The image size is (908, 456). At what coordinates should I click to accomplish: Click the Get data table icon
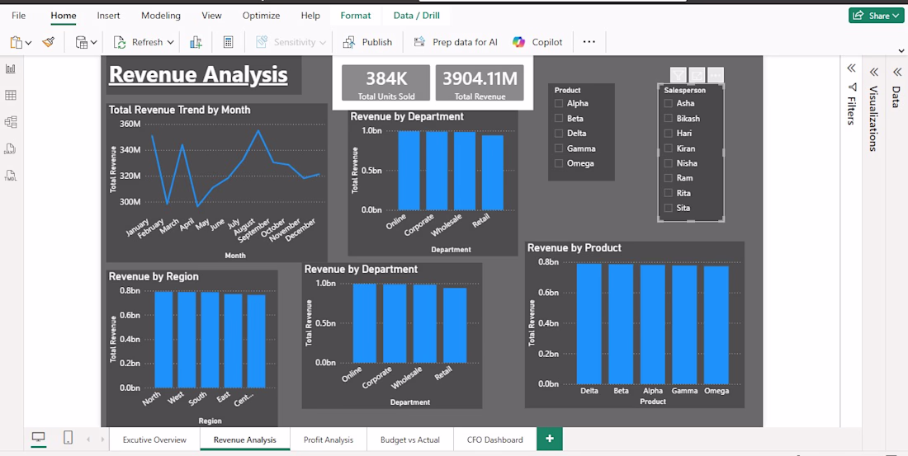[82, 42]
